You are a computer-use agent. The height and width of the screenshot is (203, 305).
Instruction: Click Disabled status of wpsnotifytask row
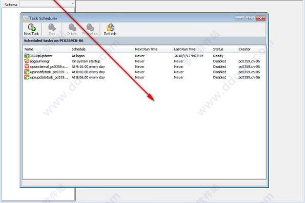pos(219,72)
